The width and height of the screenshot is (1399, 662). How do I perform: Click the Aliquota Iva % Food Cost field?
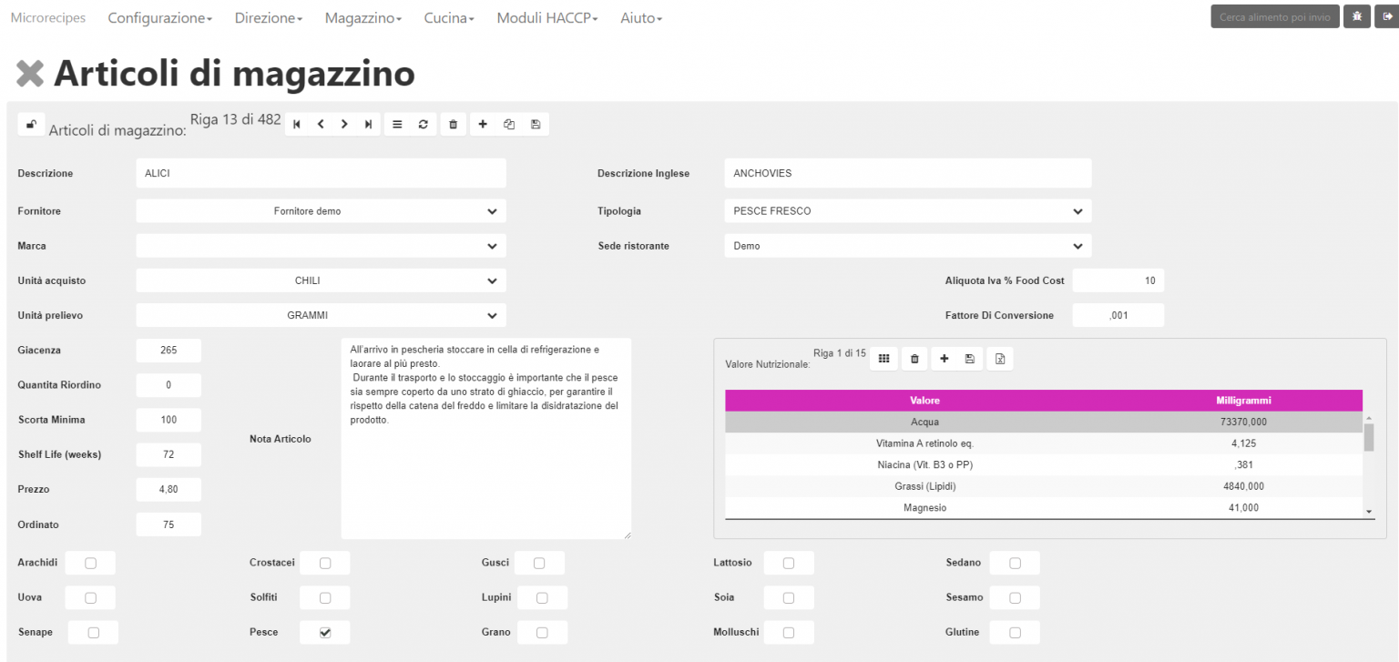[x=1118, y=280]
